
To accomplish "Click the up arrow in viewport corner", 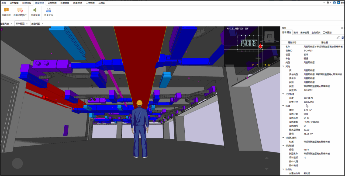I will point(267,158).
